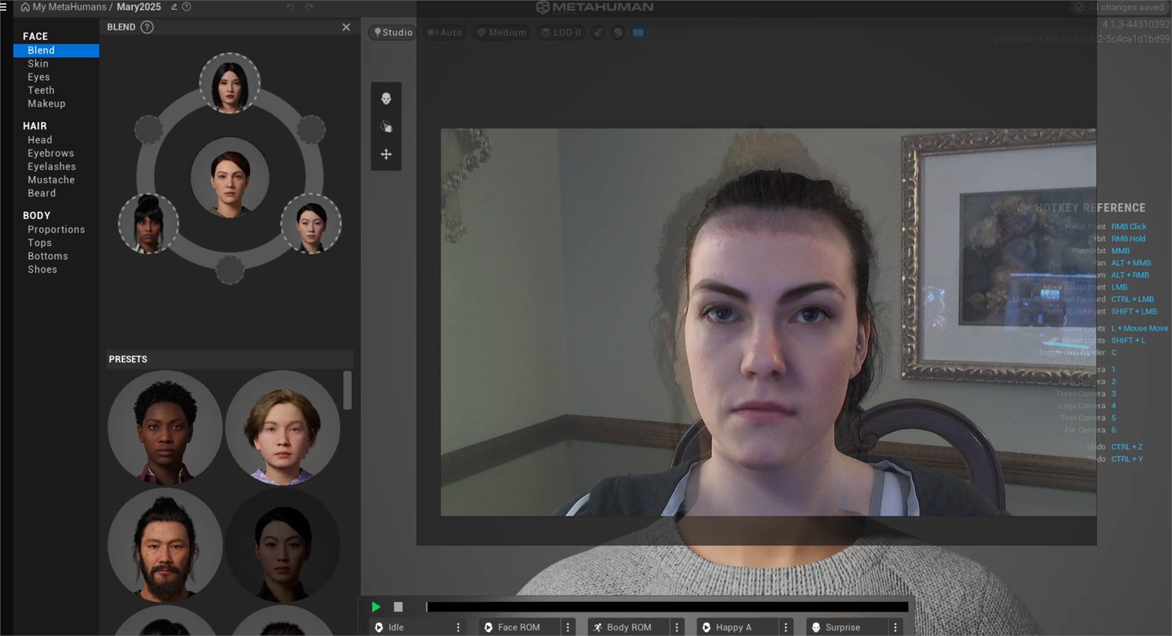This screenshot has width=1172, height=636.
Task: Open Shoes settings
Action: pyautogui.click(x=42, y=270)
